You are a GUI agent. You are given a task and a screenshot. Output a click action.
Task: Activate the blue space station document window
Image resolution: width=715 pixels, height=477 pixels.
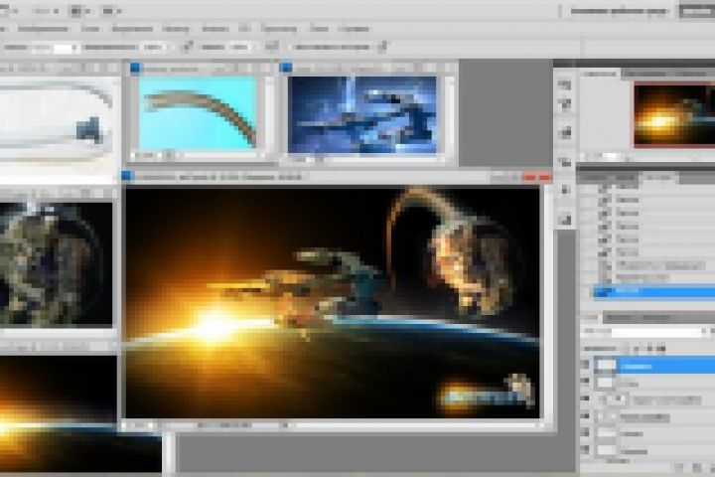[x=362, y=114]
